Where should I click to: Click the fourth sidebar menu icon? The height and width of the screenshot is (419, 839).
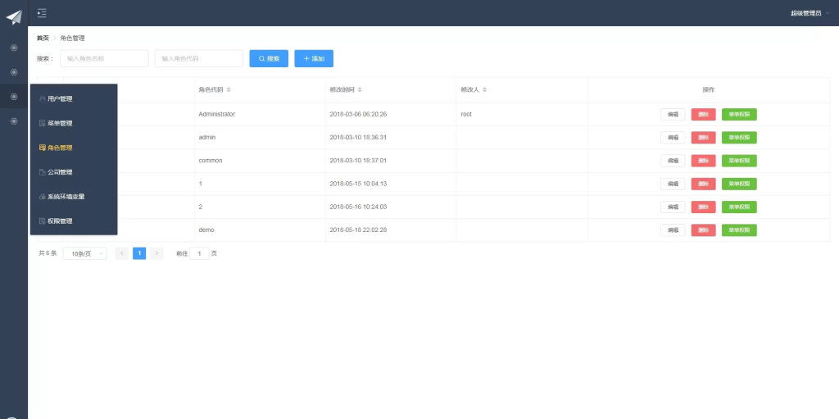pyautogui.click(x=14, y=121)
